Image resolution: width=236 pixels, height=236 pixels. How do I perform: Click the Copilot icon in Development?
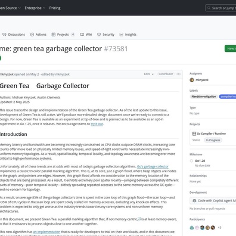click(194, 201)
